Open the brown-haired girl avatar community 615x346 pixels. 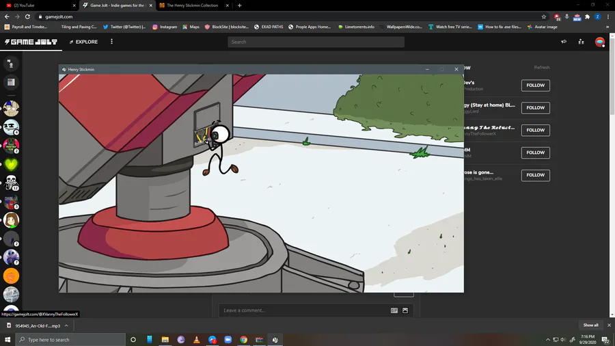[x=11, y=220]
